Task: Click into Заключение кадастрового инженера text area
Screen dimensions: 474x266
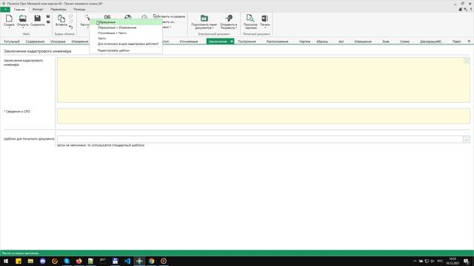Action: point(264,80)
